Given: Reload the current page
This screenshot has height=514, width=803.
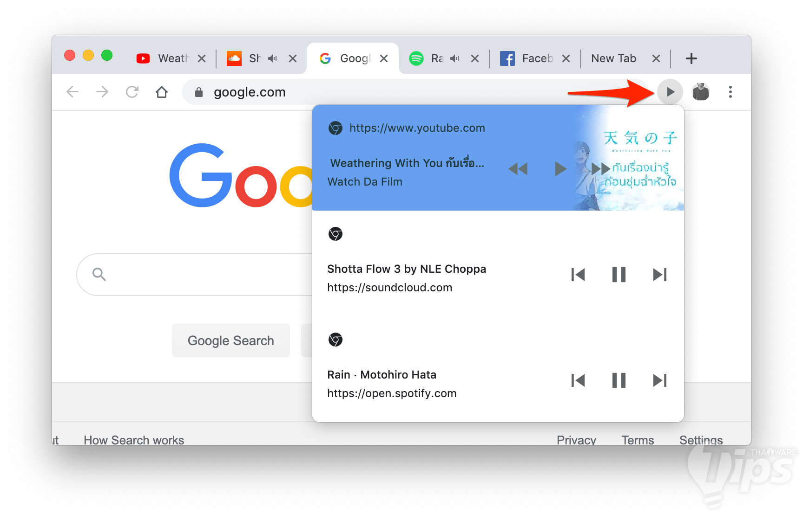Looking at the screenshot, I should pyautogui.click(x=132, y=92).
